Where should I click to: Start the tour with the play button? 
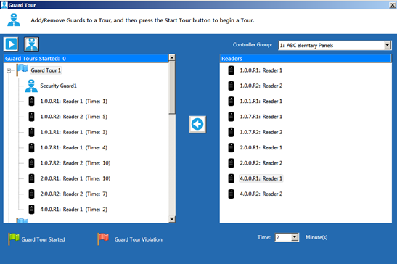tap(11, 44)
